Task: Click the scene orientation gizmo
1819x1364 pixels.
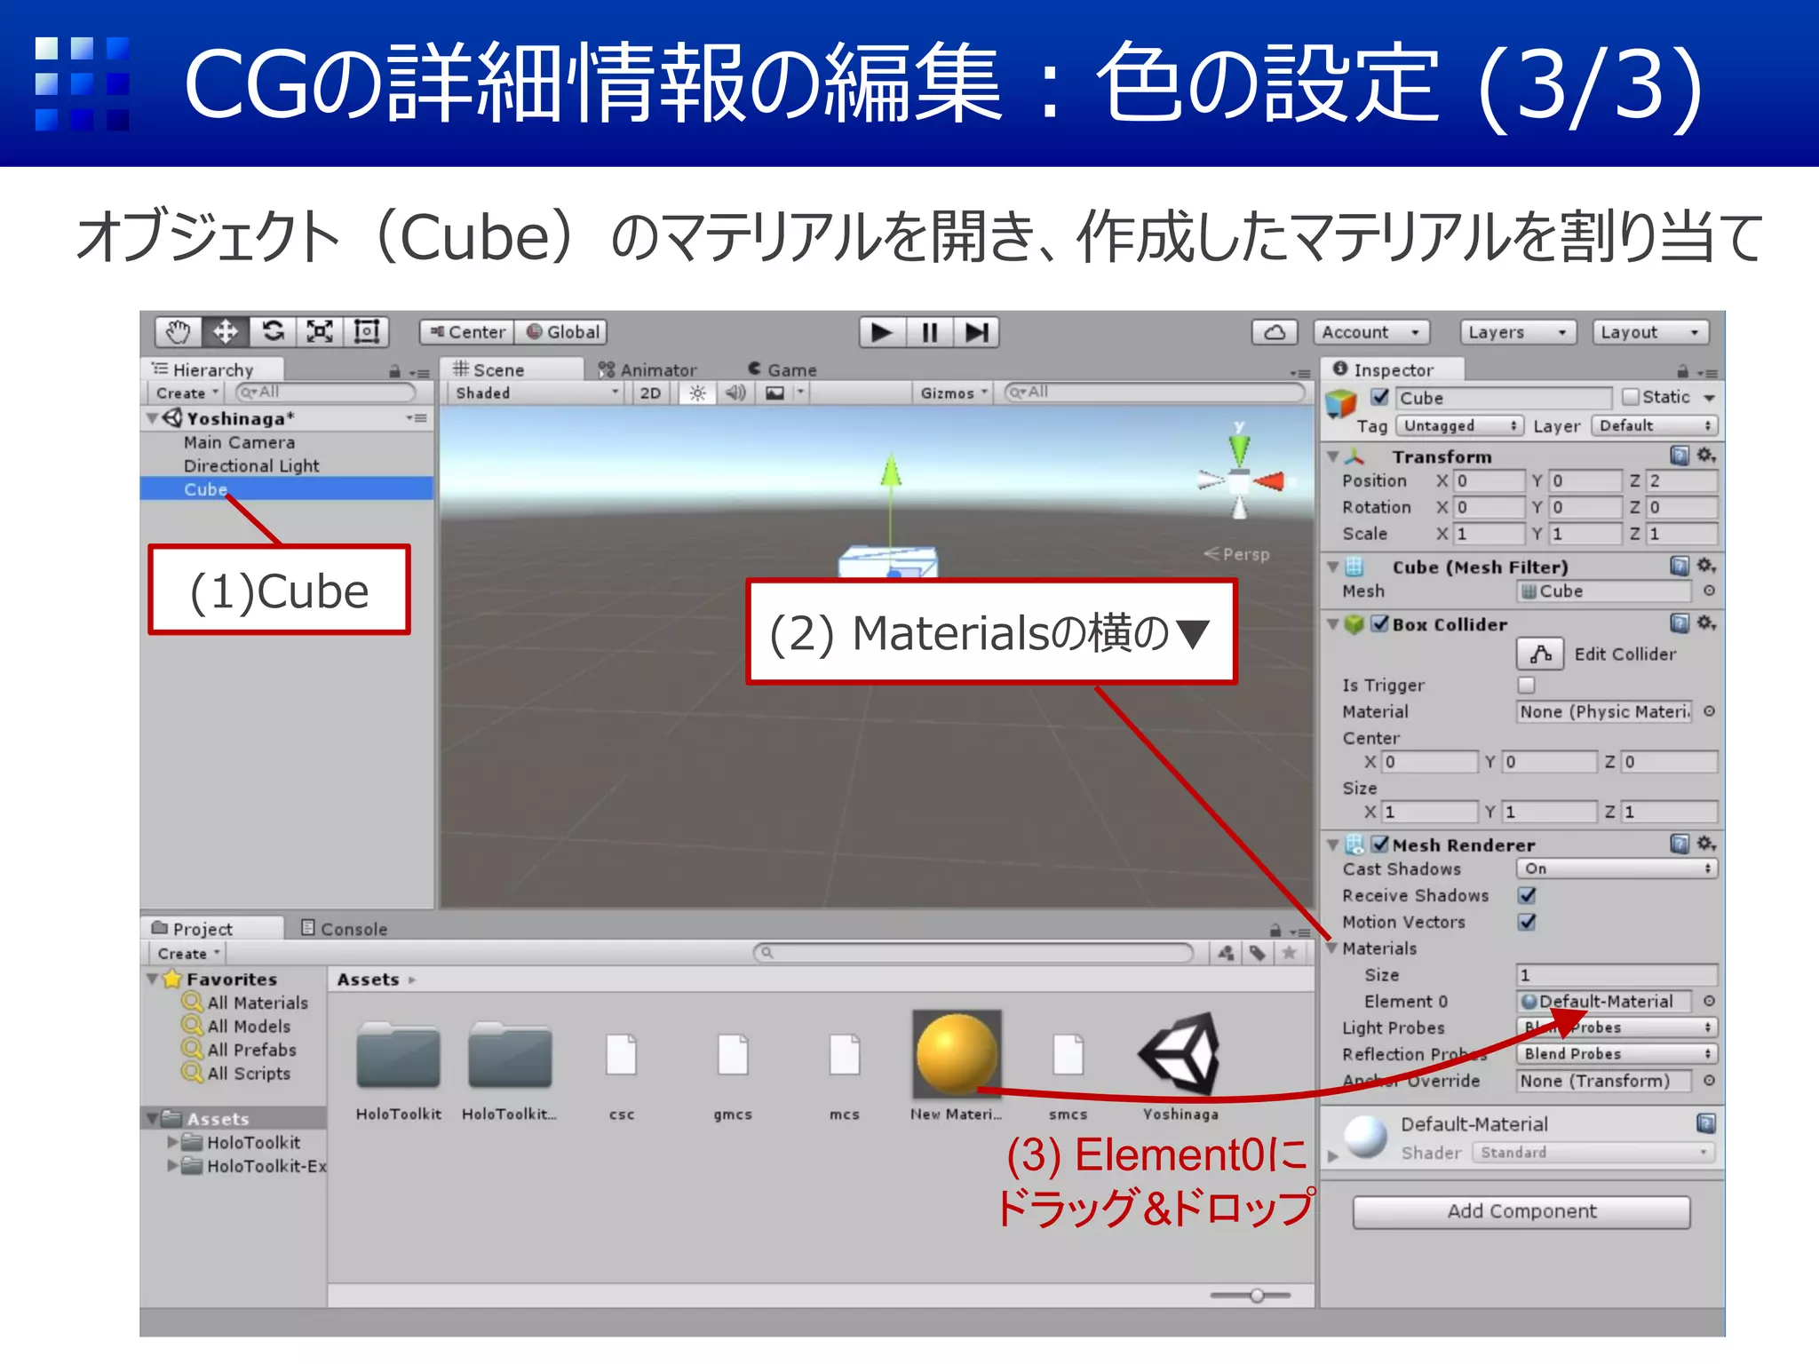Action: (x=1240, y=480)
